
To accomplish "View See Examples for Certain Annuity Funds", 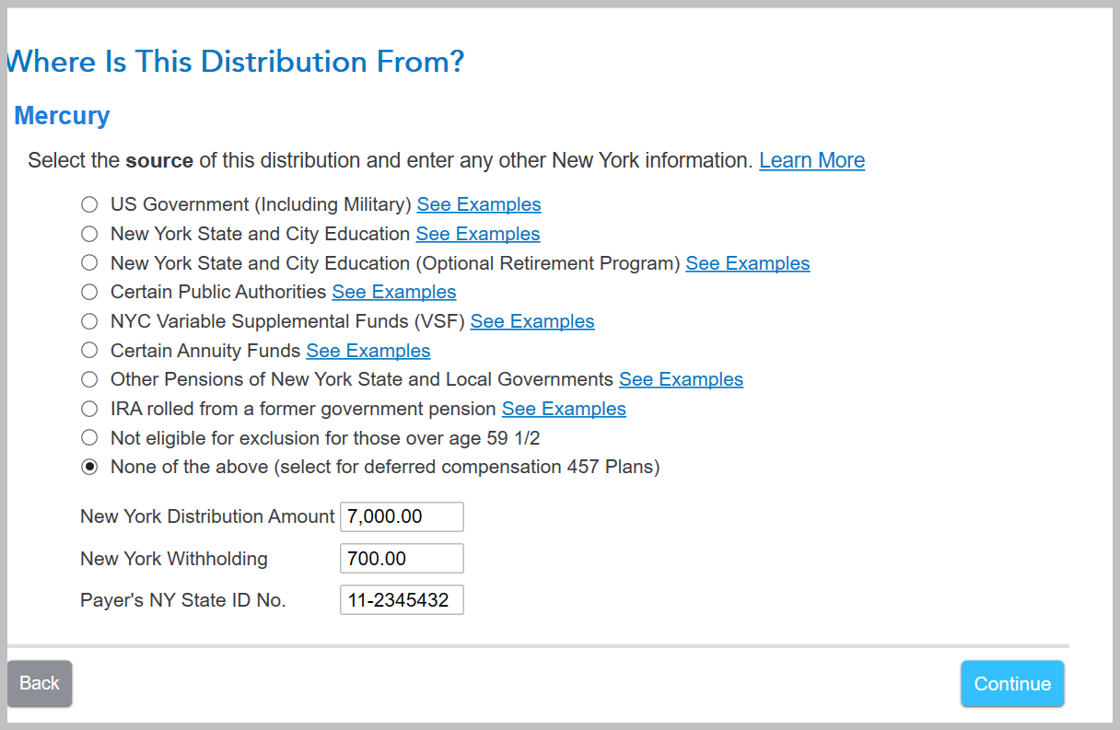I will pos(368,351).
